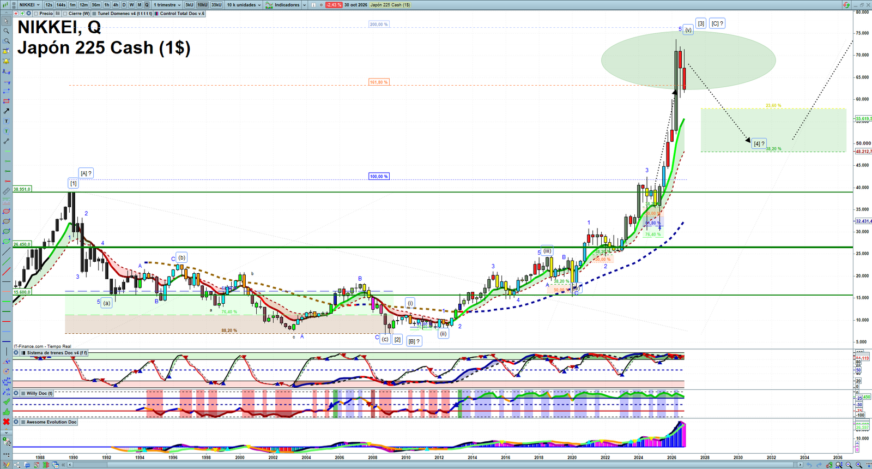
Task: Pick the ruler measurement tool
Action: [x=6, y=190]
